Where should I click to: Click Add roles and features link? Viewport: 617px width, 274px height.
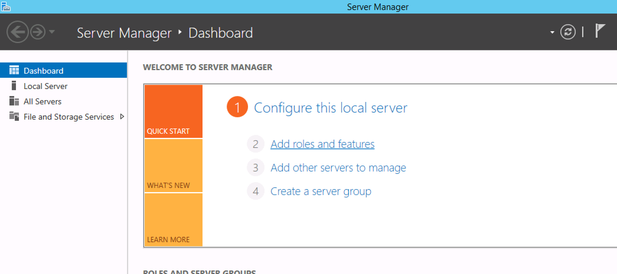click(x=322, y=144)
